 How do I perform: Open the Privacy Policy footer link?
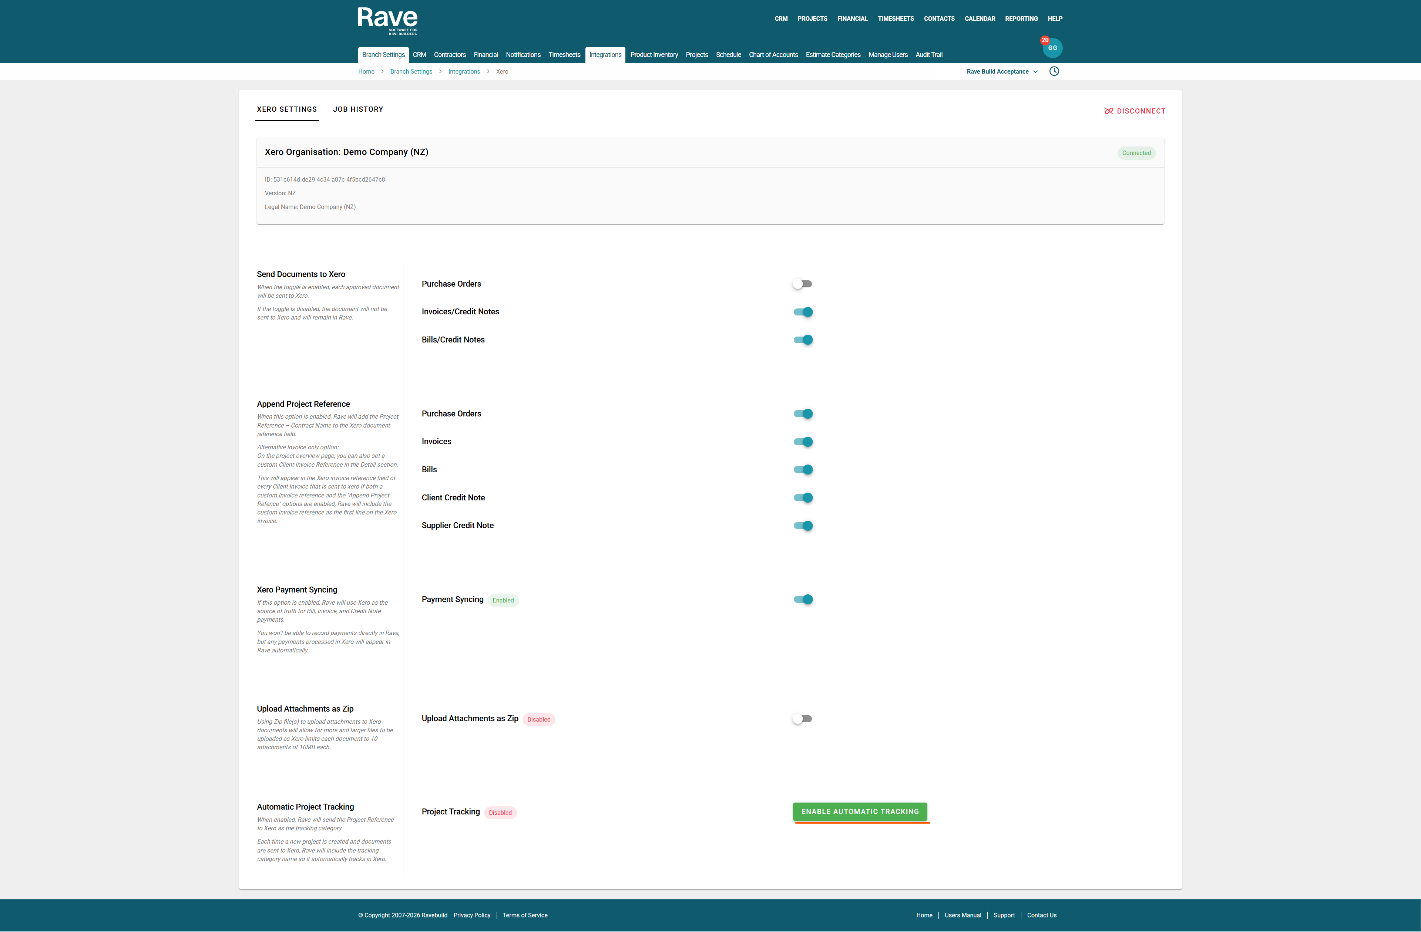(472, 915)
